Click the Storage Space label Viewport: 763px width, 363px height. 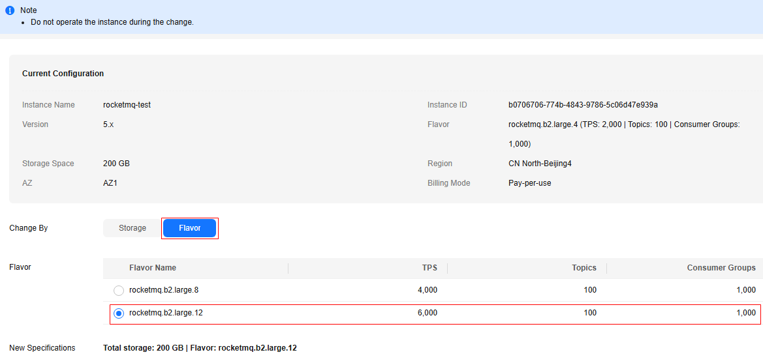48,164
